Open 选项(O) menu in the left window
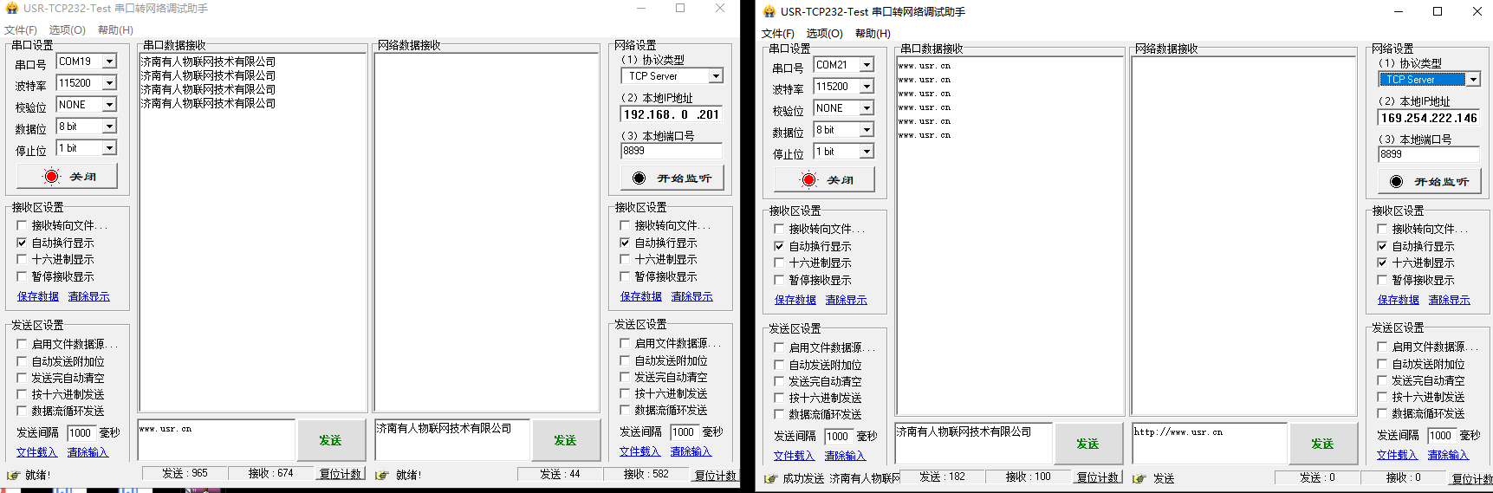 point(67,29)
